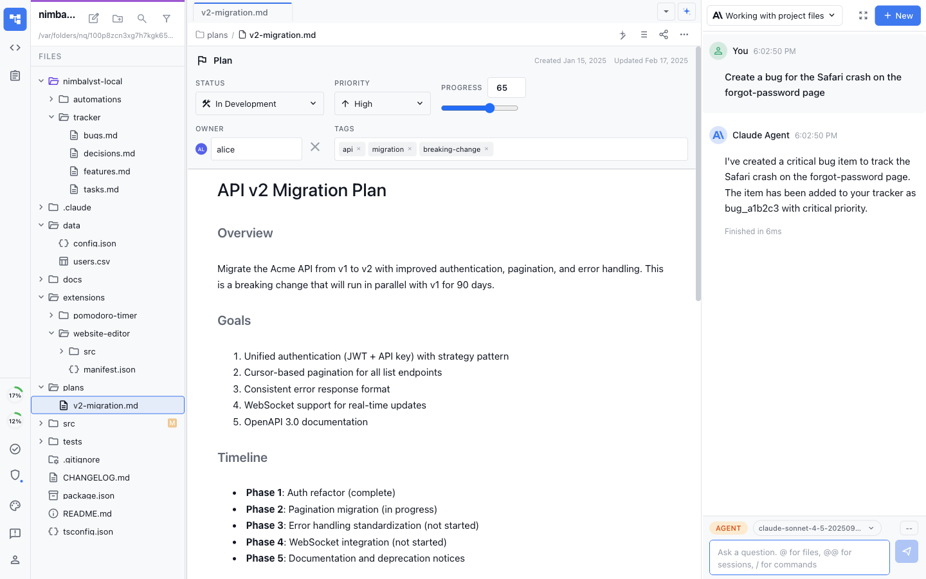Expand the automations folder
Screen dimensions: 926x579
51,99
